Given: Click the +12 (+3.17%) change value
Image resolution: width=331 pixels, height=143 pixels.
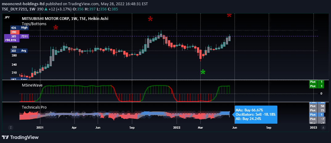Looking at the screenshot, I should coord(59,9).
